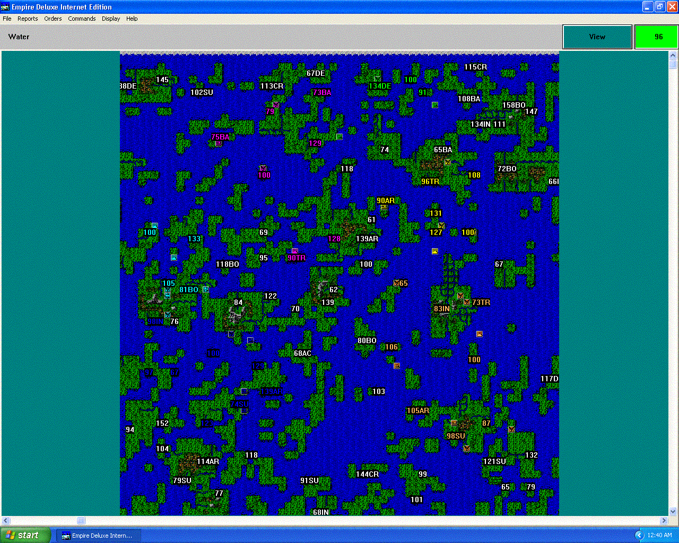Select cyan unit above cyan 100 label
Image resolution: width=679 pixels, height=543 pixels.
[x=154, y=226]
